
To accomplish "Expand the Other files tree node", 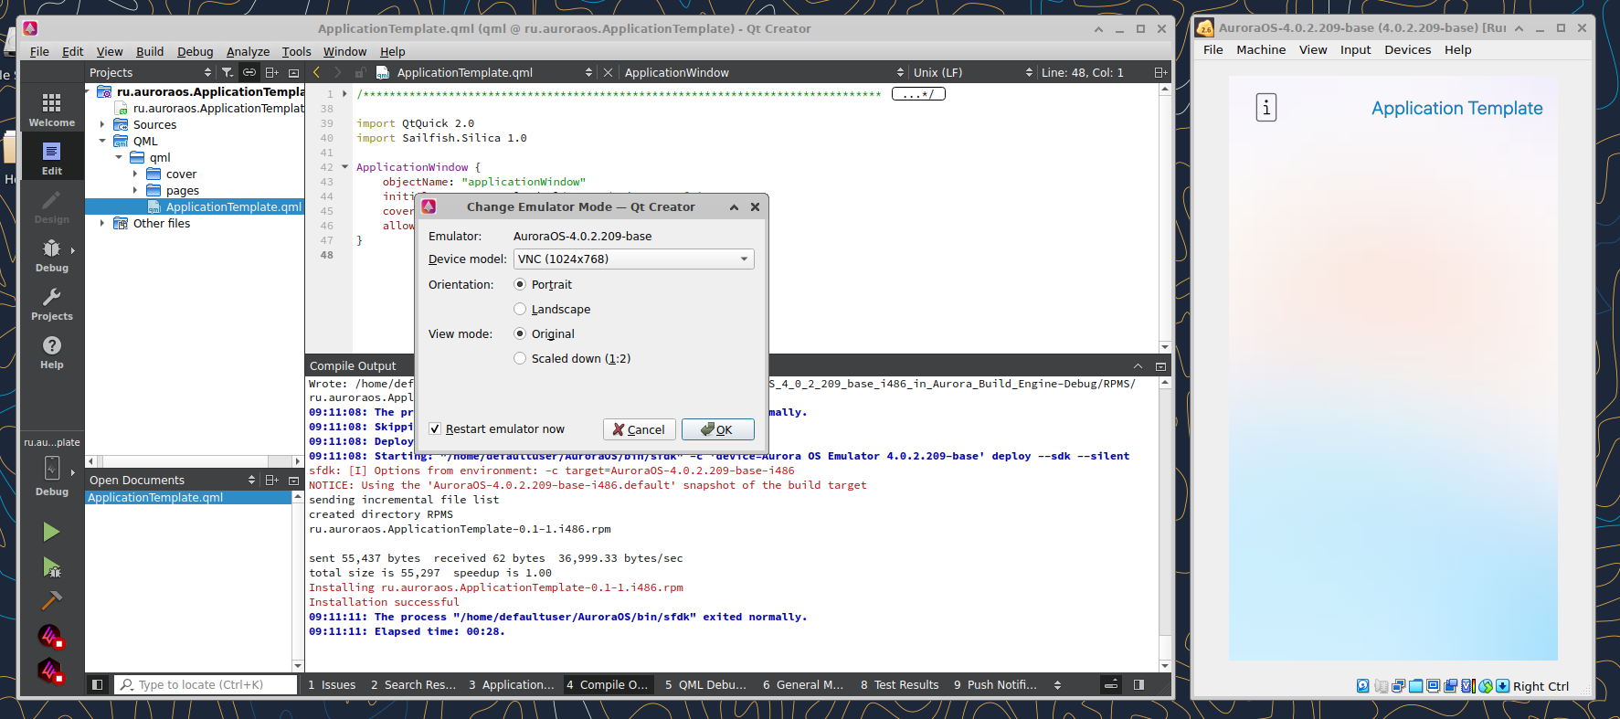I will click(102, 223).
